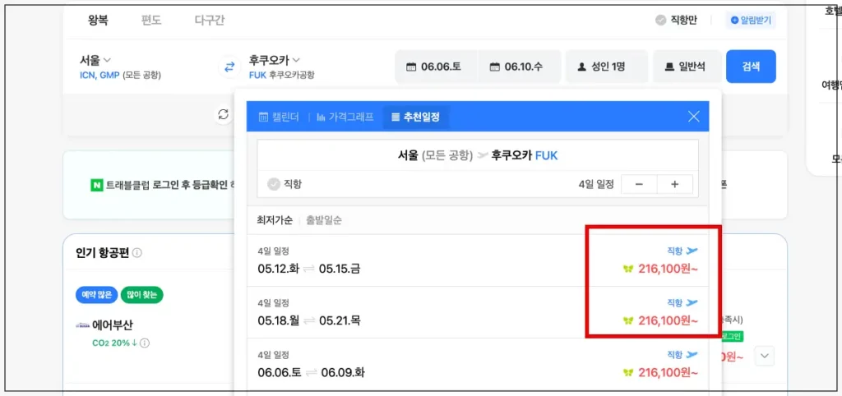Increase trip length with plus button

pyautogui.click(x=675, y=184)
